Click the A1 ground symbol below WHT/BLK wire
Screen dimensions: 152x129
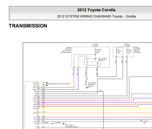[x=87, y=87]
